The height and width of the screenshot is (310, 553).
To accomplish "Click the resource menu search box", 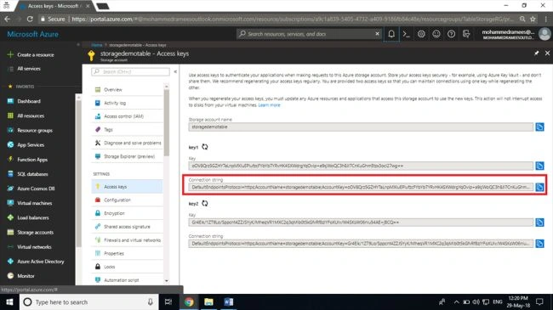I will [x=130, y=71].
